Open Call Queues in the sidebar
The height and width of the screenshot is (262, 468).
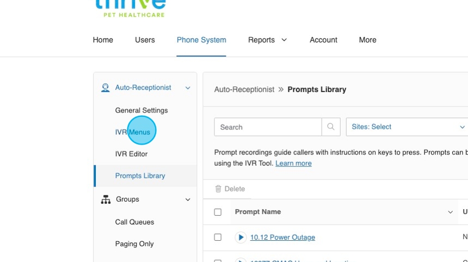134,222
